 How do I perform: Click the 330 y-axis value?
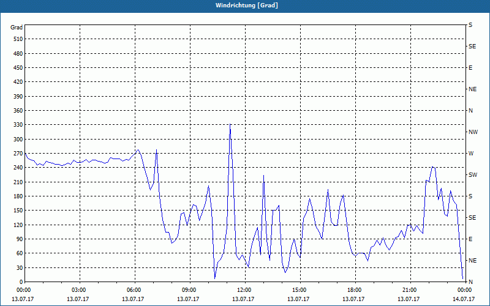tap(18, 125)
